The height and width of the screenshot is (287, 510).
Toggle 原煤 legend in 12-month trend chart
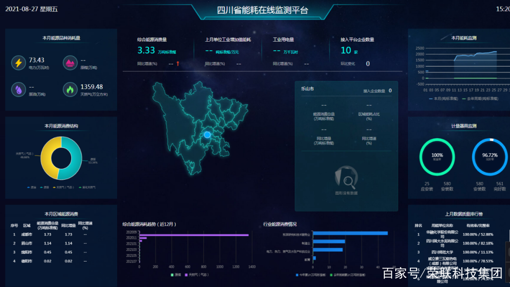coord(176,275)
